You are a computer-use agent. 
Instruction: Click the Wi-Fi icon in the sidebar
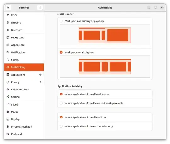(8, 15)
